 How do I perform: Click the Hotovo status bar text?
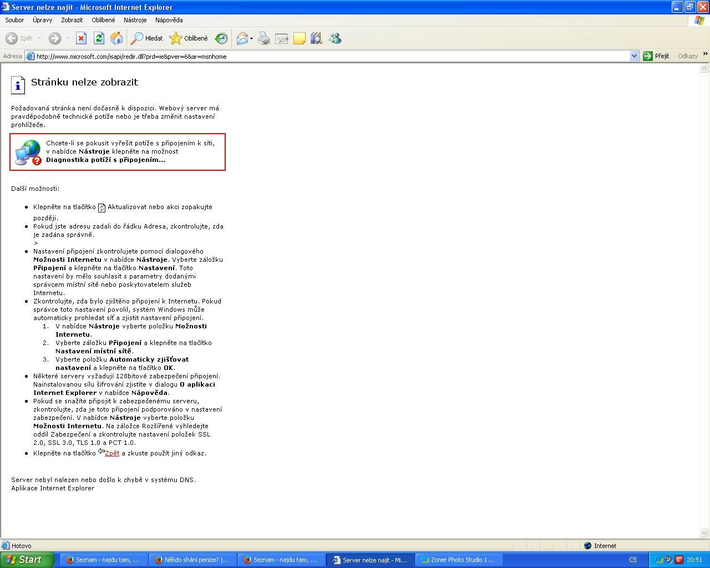[x=22, y=546]
